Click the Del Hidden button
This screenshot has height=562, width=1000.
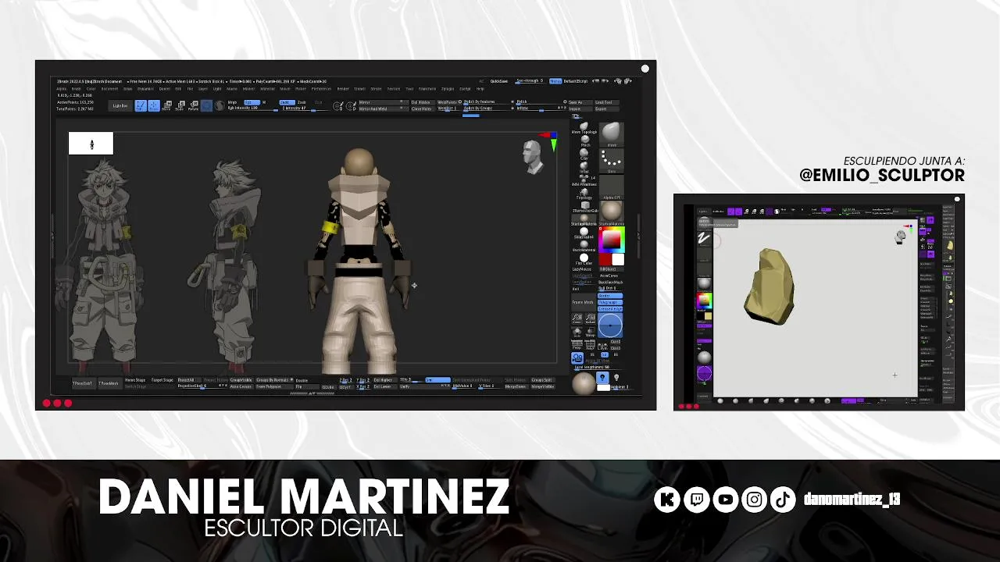click(423, 102)
